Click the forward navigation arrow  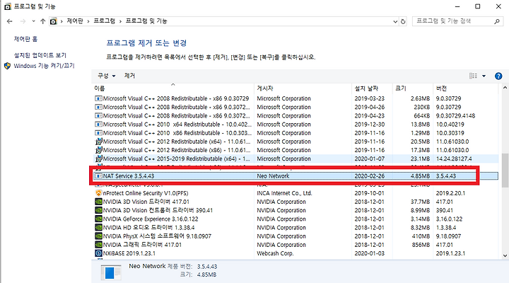pos(23,21)
